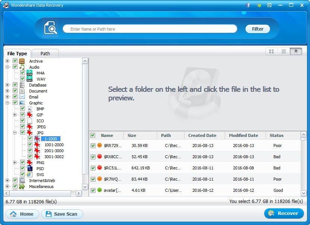Uncheck the $RC51L file row checkbox

93,168
